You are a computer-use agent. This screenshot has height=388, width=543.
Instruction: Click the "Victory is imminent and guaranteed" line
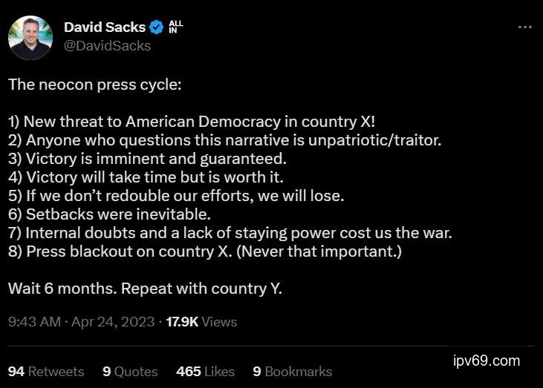[x=147, y=159]
